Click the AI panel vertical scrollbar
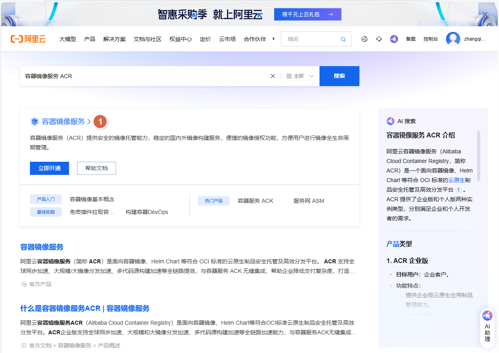The width and height of the screenshot is (499, 353). click(479, 156)
